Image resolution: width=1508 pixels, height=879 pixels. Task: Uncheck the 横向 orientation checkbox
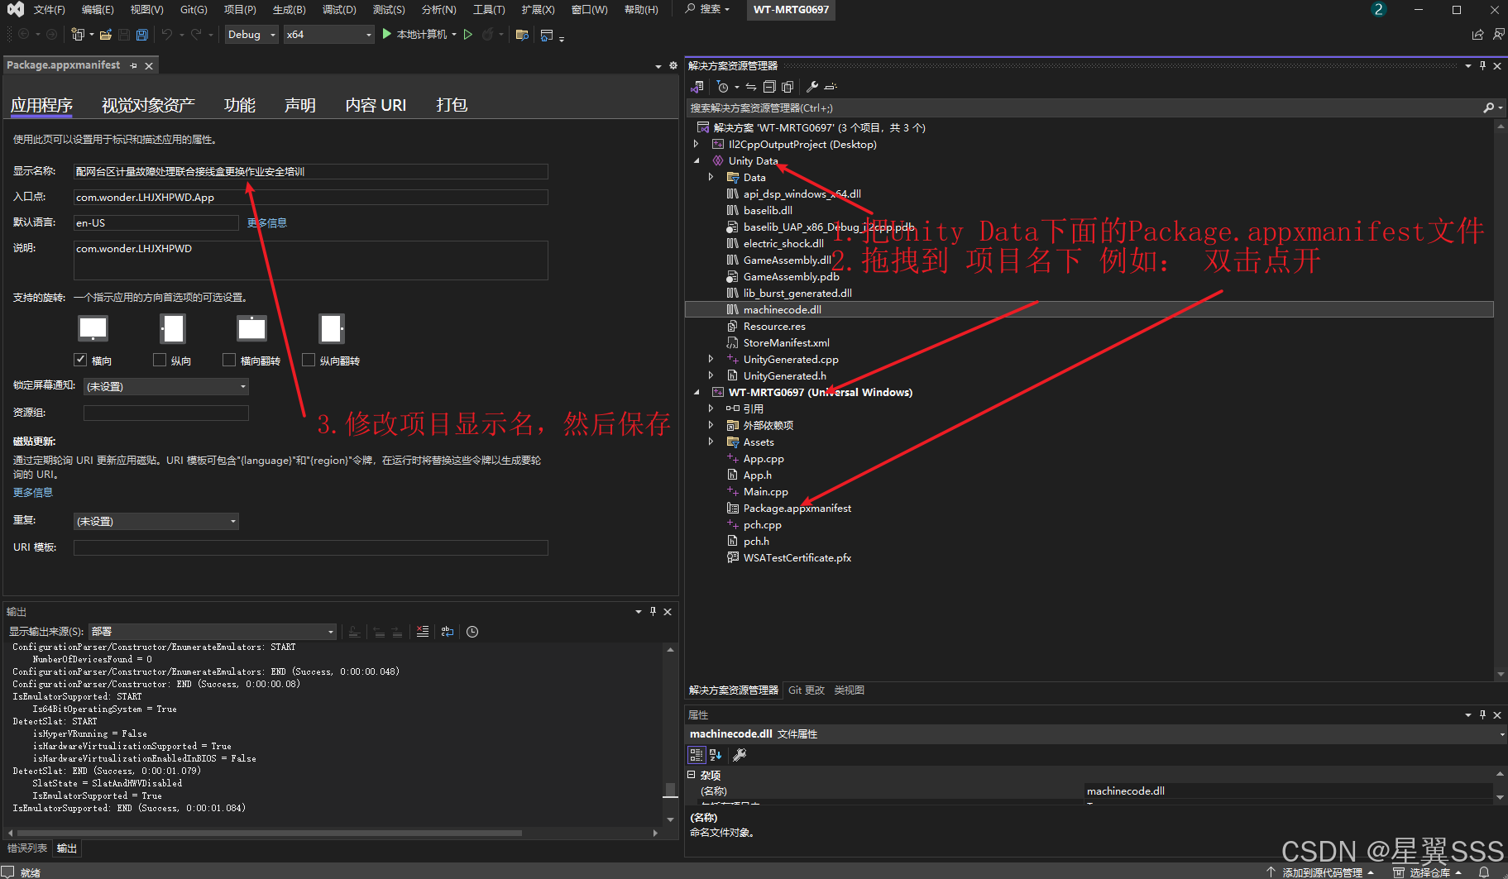click(80, 359)
